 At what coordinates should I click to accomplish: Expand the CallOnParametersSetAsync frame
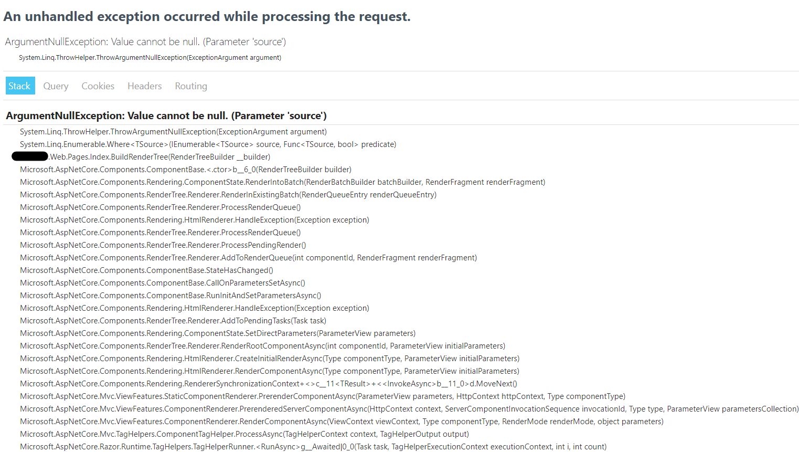pyautogui.click(x=163, y=282)
